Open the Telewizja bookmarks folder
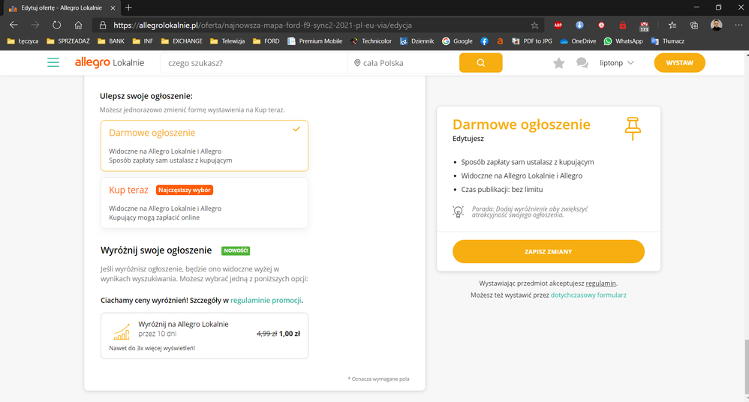 (x=227, y=41)
